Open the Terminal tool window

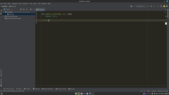(x=36, y=89)
